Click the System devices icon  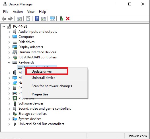coord(15,119)
